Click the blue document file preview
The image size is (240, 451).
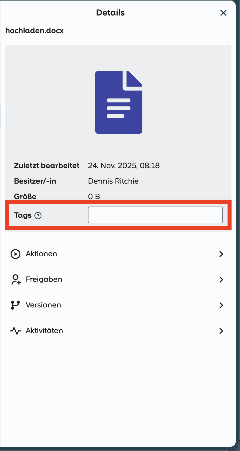(119, 102)
